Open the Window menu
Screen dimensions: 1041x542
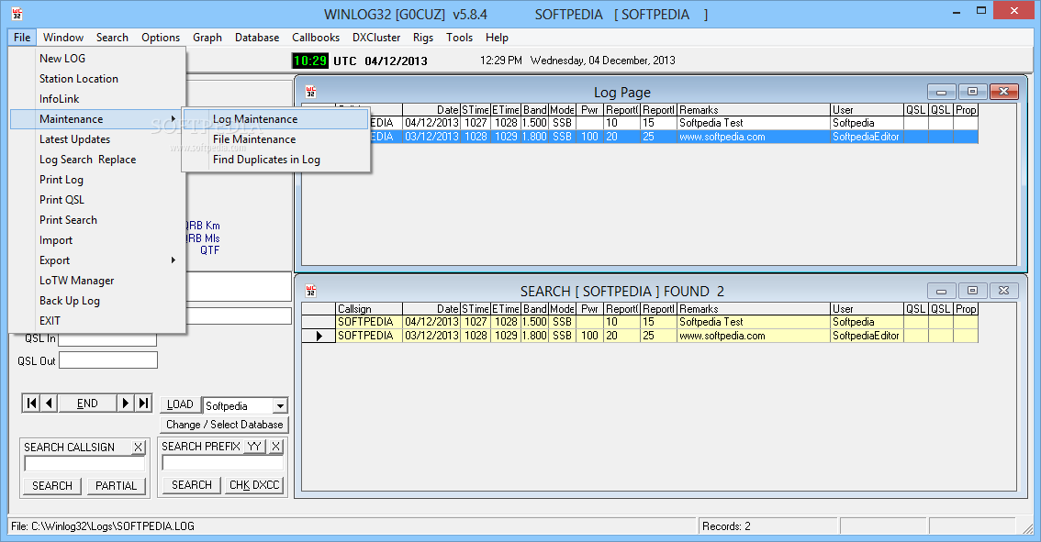tap(63, 38)
